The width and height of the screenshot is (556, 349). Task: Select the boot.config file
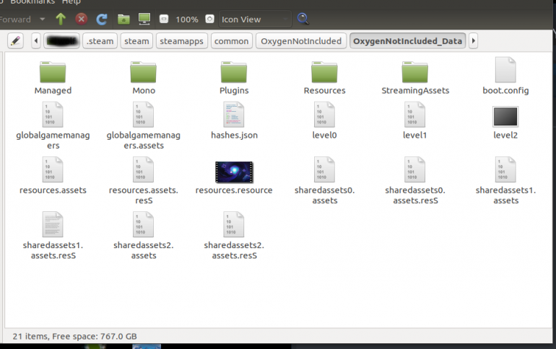click(x=505, y=76)
